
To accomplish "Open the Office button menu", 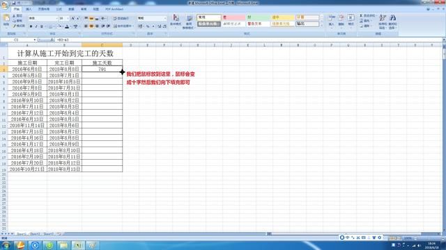I will (5, 5).
